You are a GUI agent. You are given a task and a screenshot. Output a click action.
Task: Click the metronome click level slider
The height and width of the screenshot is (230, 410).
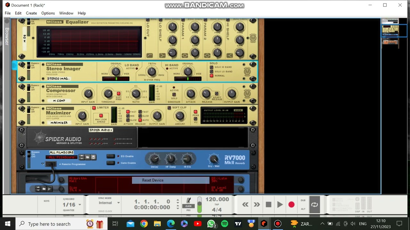click(200, 204)
